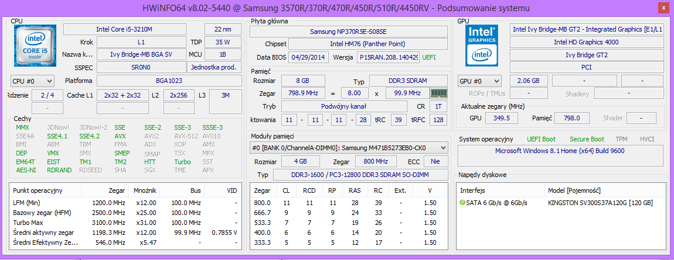This screenshot has width=674, height=260.
Task: Click the Ivy Bridge GT2 field
Action: (586, 55)
